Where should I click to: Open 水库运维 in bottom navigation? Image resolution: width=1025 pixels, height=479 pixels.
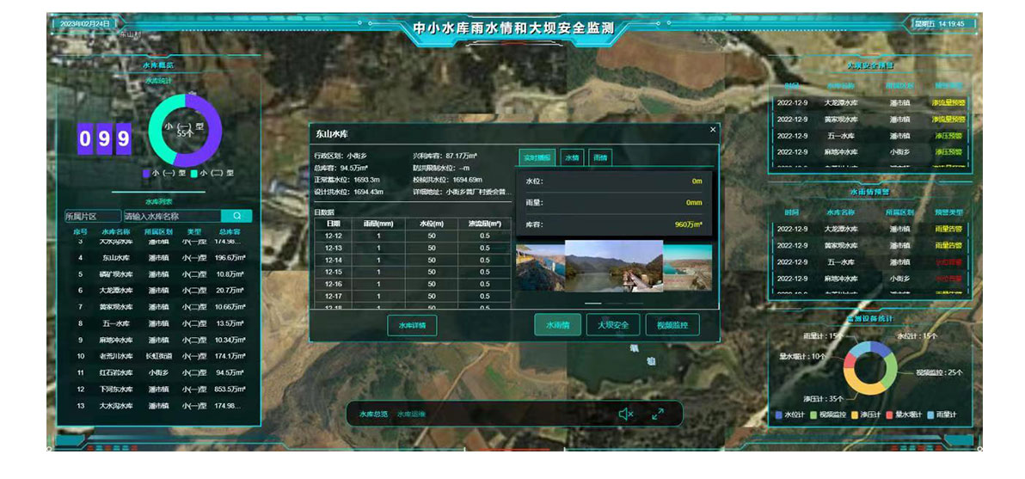coord(412,415)
